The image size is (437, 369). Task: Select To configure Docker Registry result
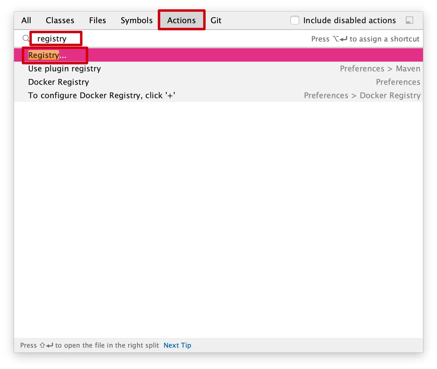[x=218, y=95]
